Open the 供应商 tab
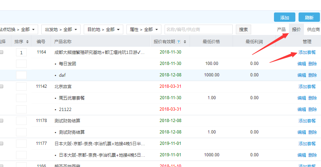 (313, 30)
